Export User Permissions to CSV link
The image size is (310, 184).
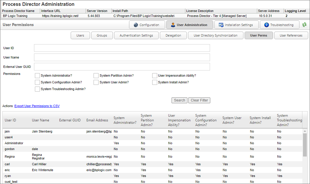coord(37,106)
